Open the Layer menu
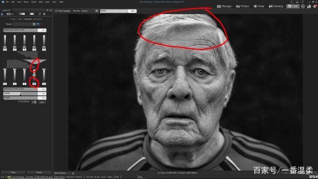 click(x=48, y=2)
